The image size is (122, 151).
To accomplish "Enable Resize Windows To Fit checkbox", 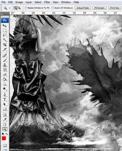I will (x=26, y=8).
